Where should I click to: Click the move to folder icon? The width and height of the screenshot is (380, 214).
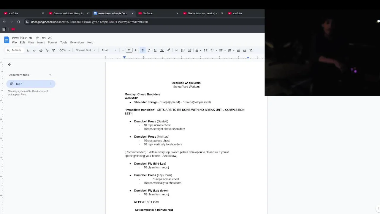tap(44, 38)
